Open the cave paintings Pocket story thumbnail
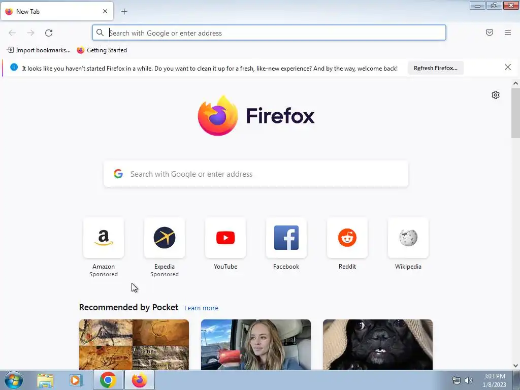The width and height of the screenshot is (520, 390). tap(134, 345)
